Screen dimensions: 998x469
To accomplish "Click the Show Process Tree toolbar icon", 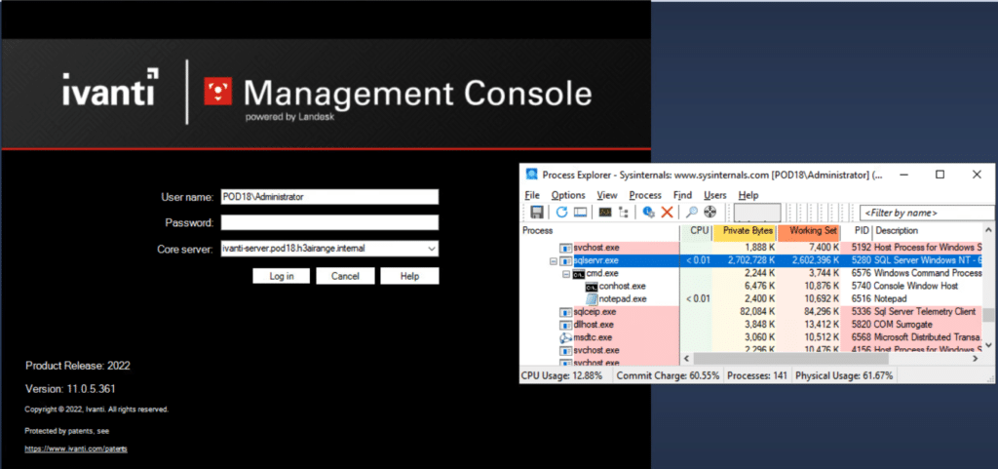I will 622,212.
